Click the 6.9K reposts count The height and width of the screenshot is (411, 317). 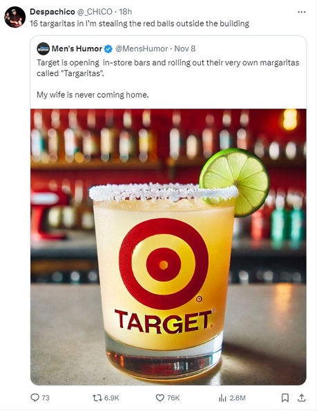(112, 398)
